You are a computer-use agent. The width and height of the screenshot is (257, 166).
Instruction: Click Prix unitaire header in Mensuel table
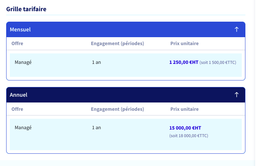pyautogui.click(x=185, y=43)
